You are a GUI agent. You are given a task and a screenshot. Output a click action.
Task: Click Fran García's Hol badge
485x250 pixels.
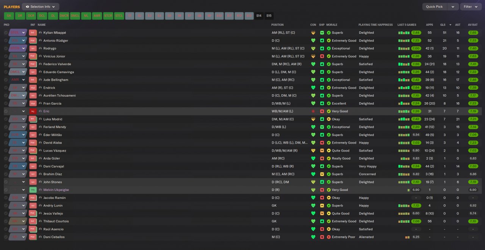[x=33, y=103]
